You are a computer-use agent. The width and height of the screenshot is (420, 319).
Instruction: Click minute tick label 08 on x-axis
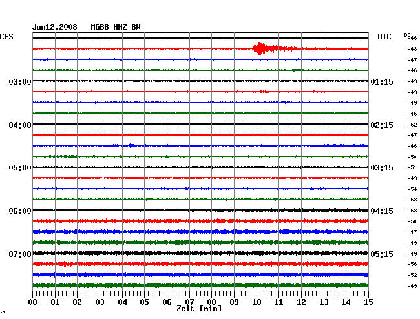[x=211, y=302]
